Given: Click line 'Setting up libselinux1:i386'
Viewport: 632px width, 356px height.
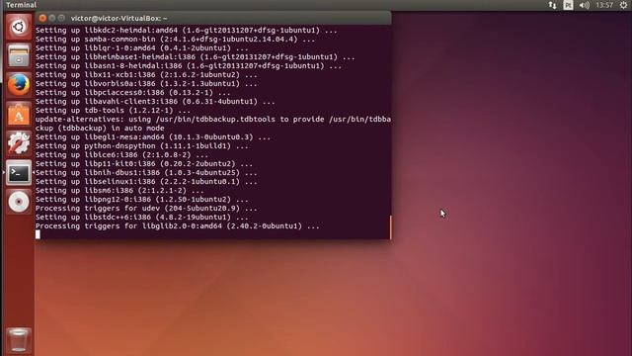Looking at the screenshot, I should click(146, 182).
